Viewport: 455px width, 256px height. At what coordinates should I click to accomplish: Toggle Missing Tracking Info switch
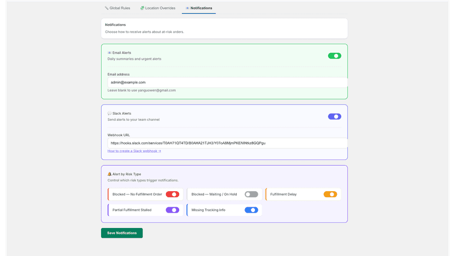[251, 210]
